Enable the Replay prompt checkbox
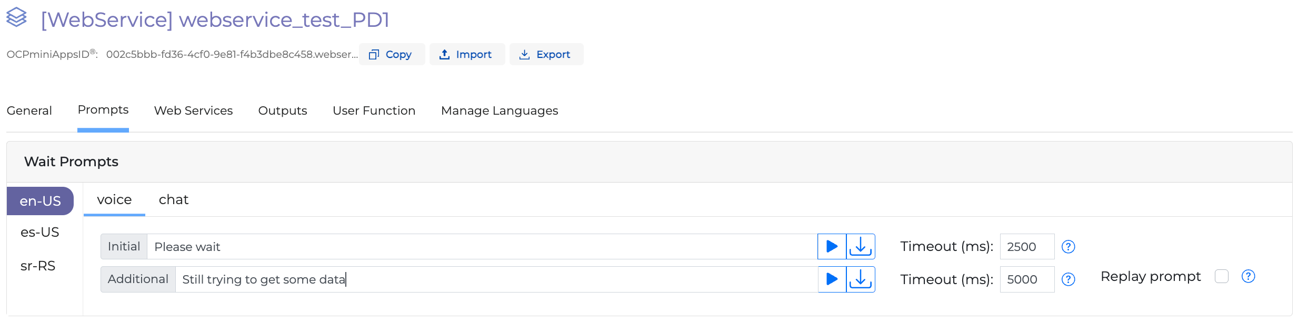1298x322 pixels. coord(1221,276)
